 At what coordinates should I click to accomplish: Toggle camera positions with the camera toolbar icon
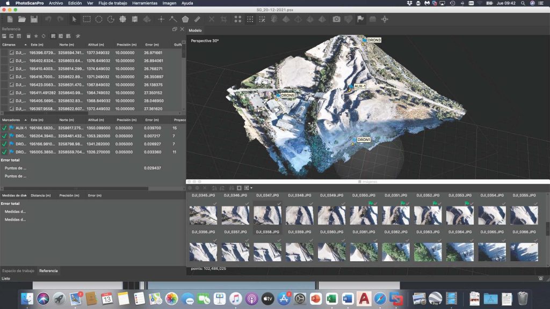(x=337, y=18)
